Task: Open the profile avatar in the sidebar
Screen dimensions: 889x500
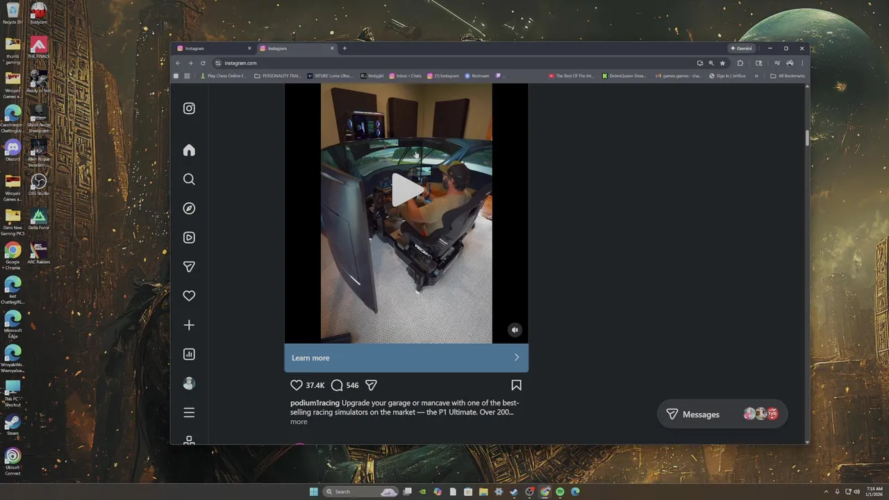Action: click(189, 383)
